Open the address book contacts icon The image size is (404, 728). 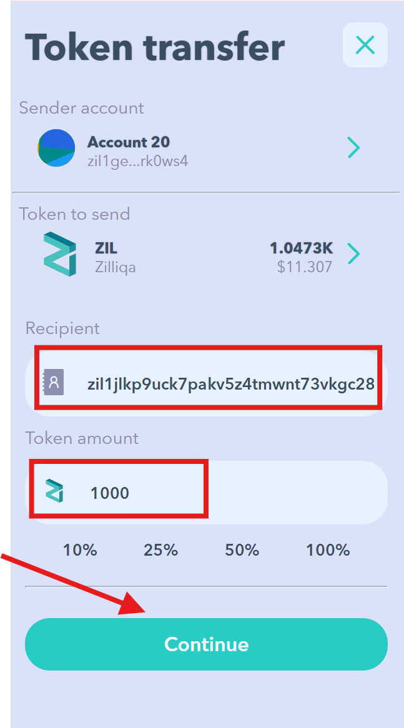[x=54, y=383]
